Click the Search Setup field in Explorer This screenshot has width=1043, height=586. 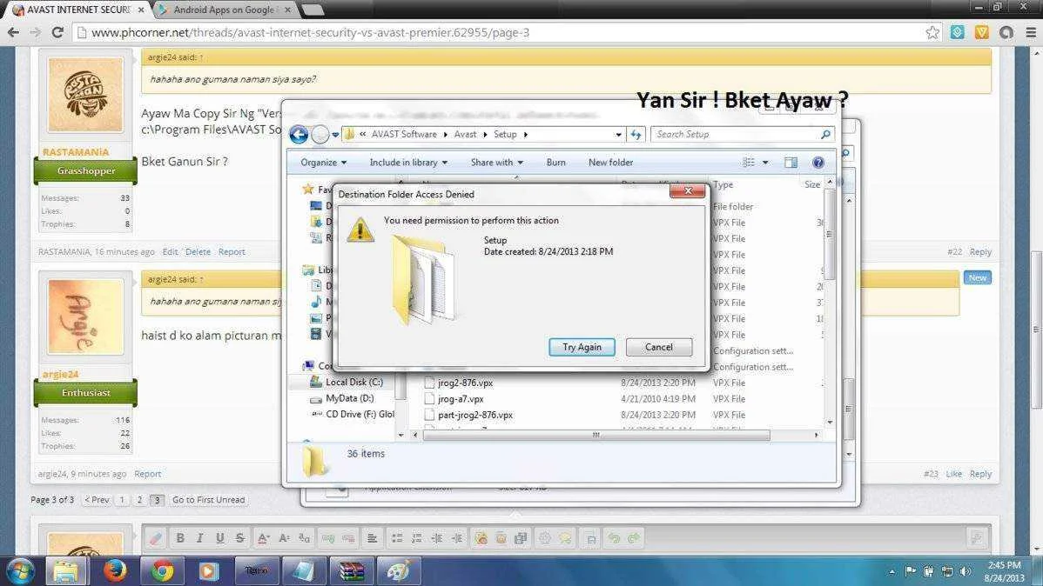(x=743, y=134)
